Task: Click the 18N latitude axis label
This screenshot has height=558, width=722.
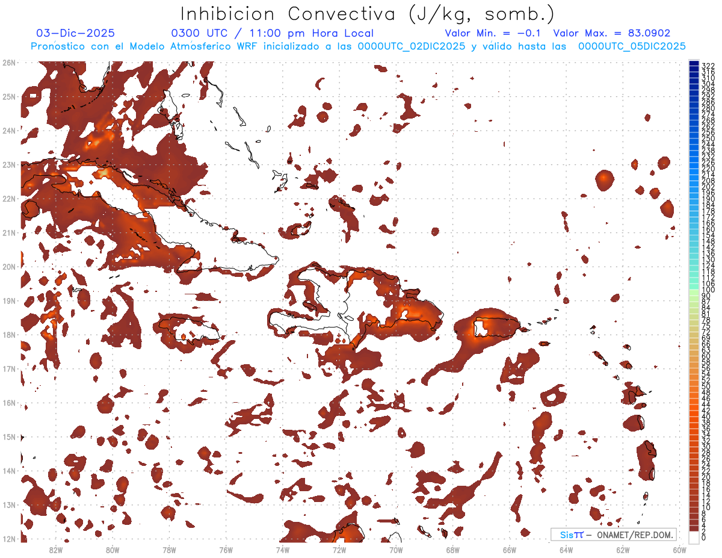Action: [9, 335]
